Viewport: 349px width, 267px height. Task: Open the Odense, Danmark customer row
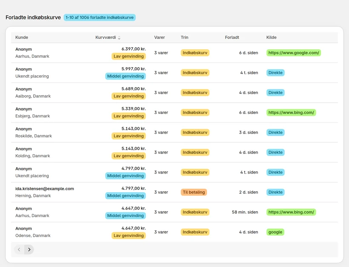coord(174,232)
